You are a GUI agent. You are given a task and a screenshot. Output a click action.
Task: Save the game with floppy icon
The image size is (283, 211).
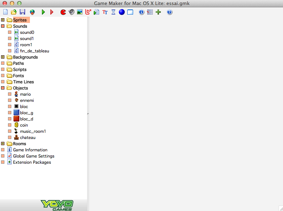click(22, 12)
